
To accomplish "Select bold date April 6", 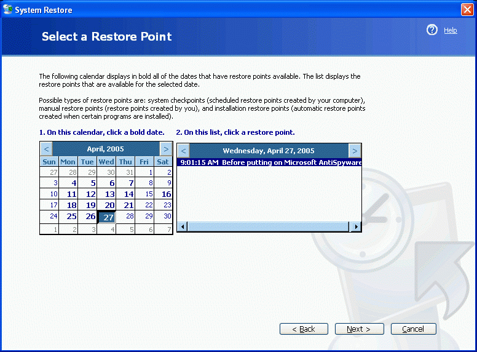I will pos(106,183).
